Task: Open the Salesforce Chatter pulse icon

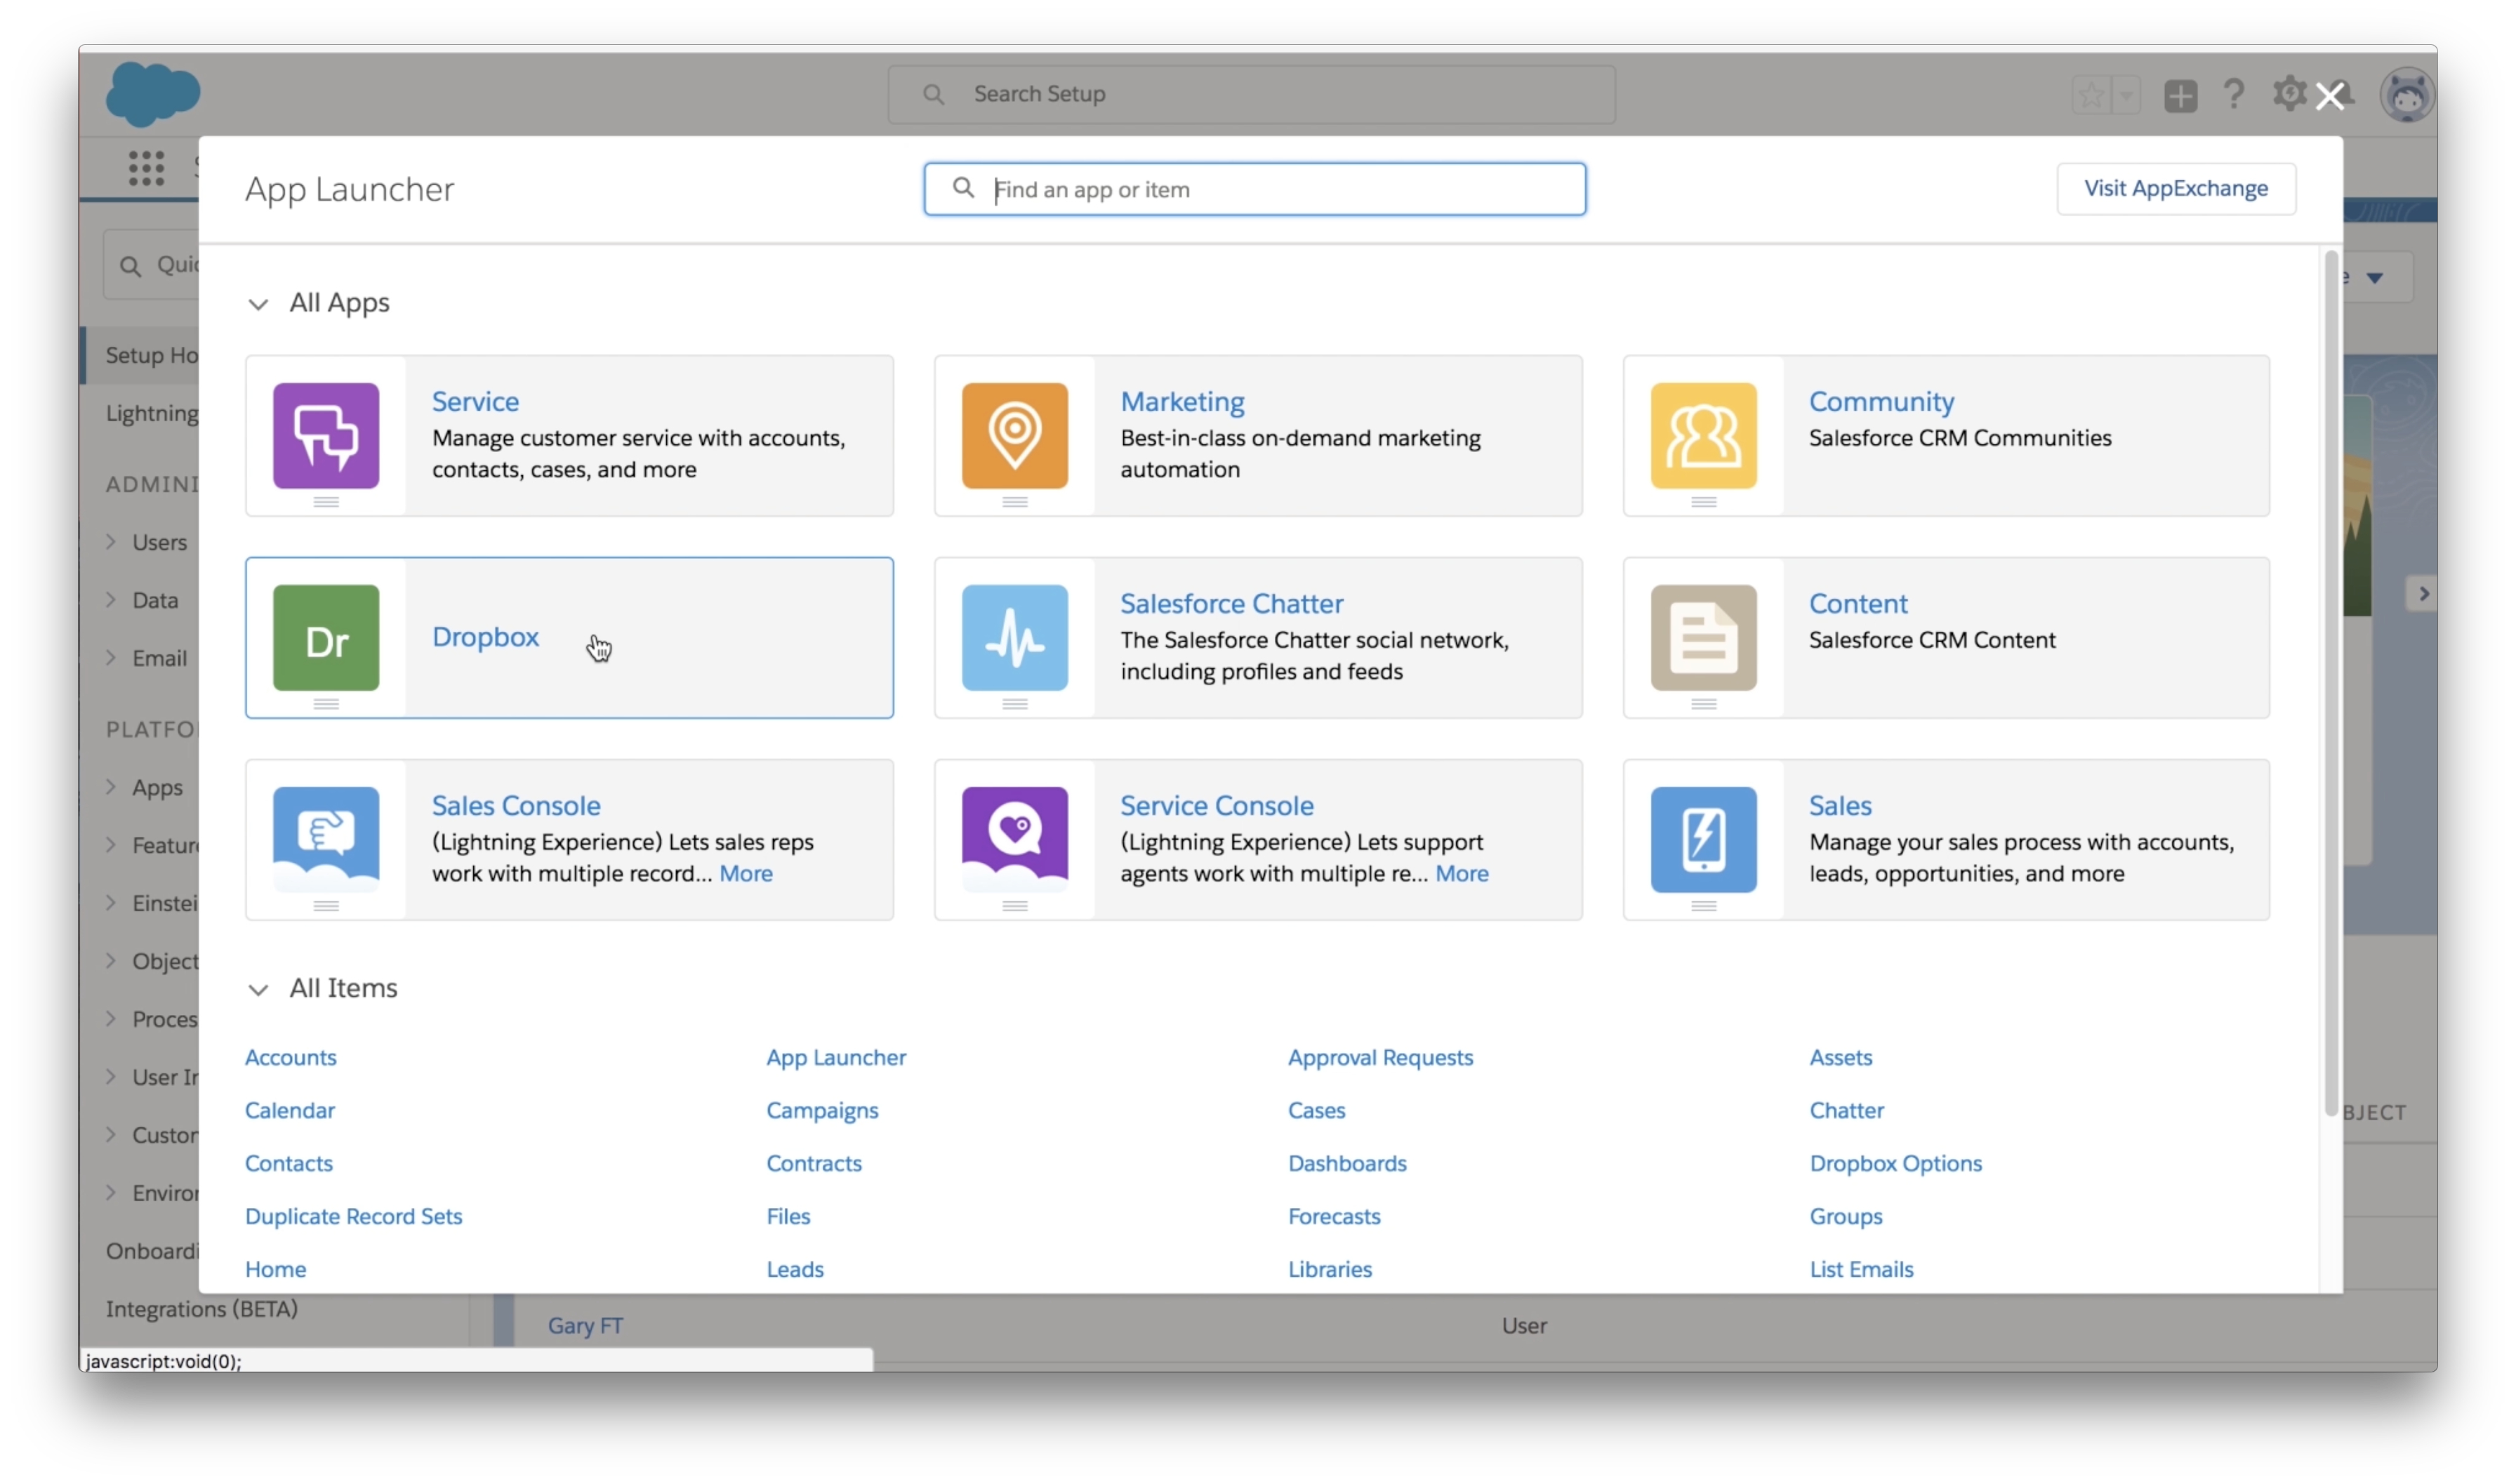Action: coord(1014,637)
